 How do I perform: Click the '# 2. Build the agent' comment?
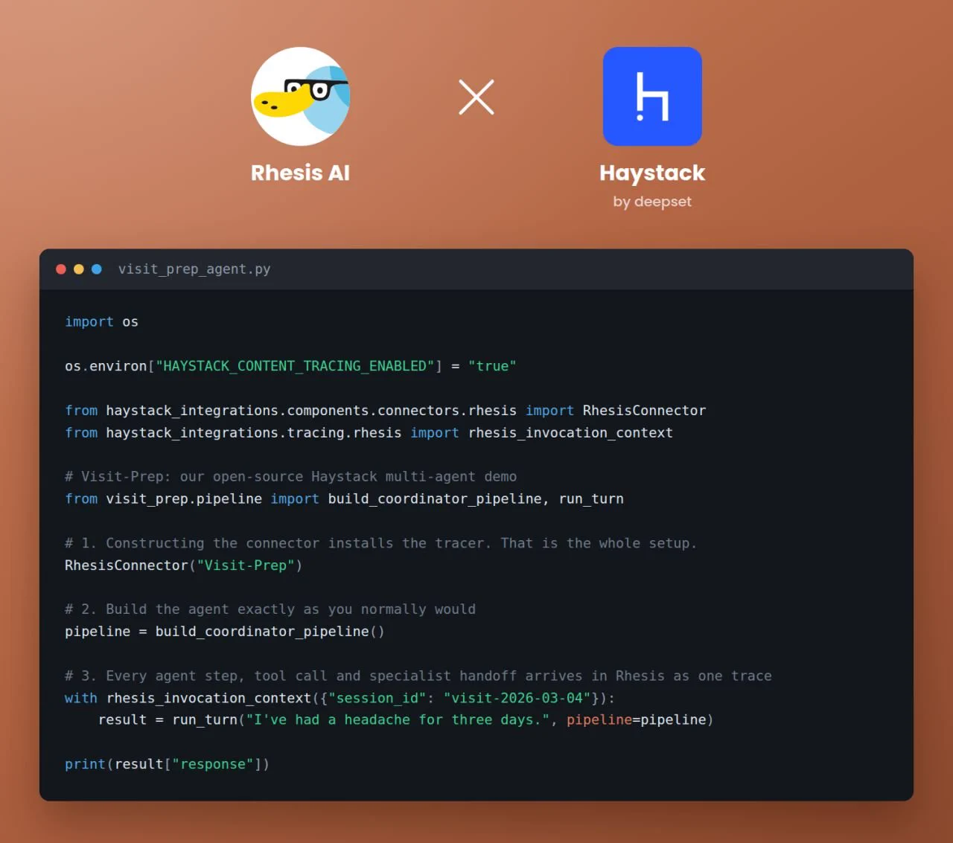coord(270,609)
